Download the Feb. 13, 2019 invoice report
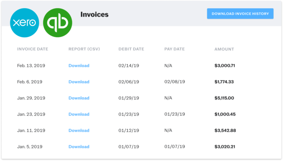This screenshot has height=161, width=283. pos(79,66)
